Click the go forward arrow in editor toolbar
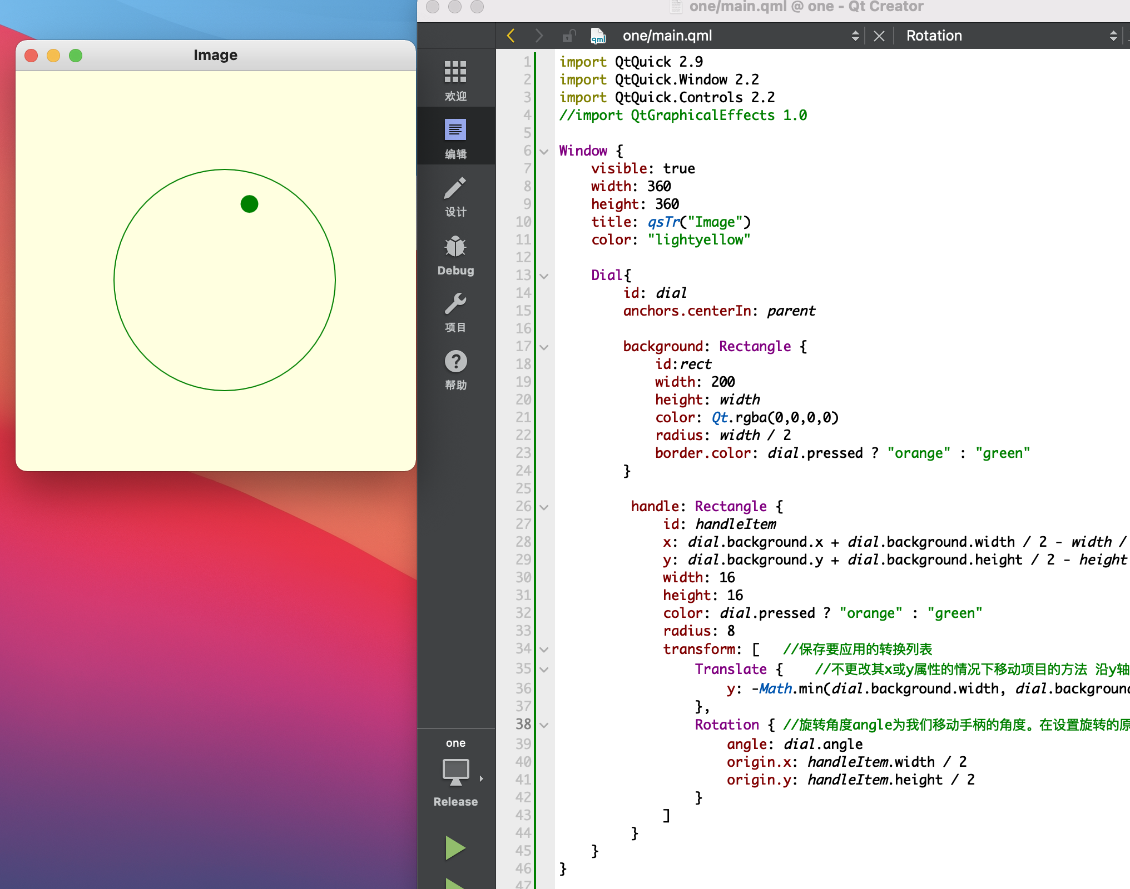The image size is (1130, 889). point(538,36)
